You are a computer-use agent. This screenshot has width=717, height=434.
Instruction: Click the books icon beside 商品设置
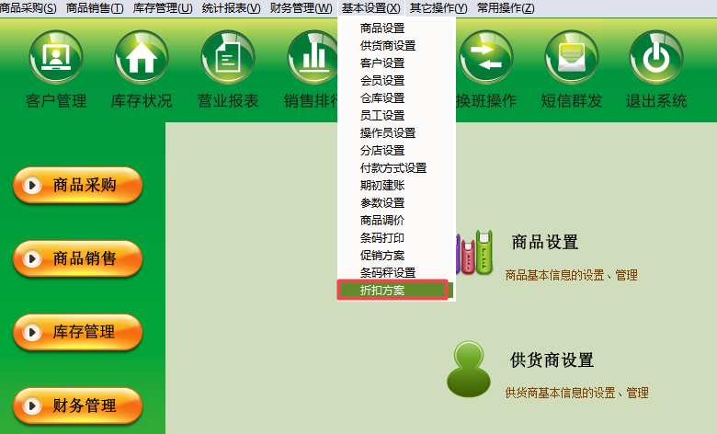coord(474,253)
